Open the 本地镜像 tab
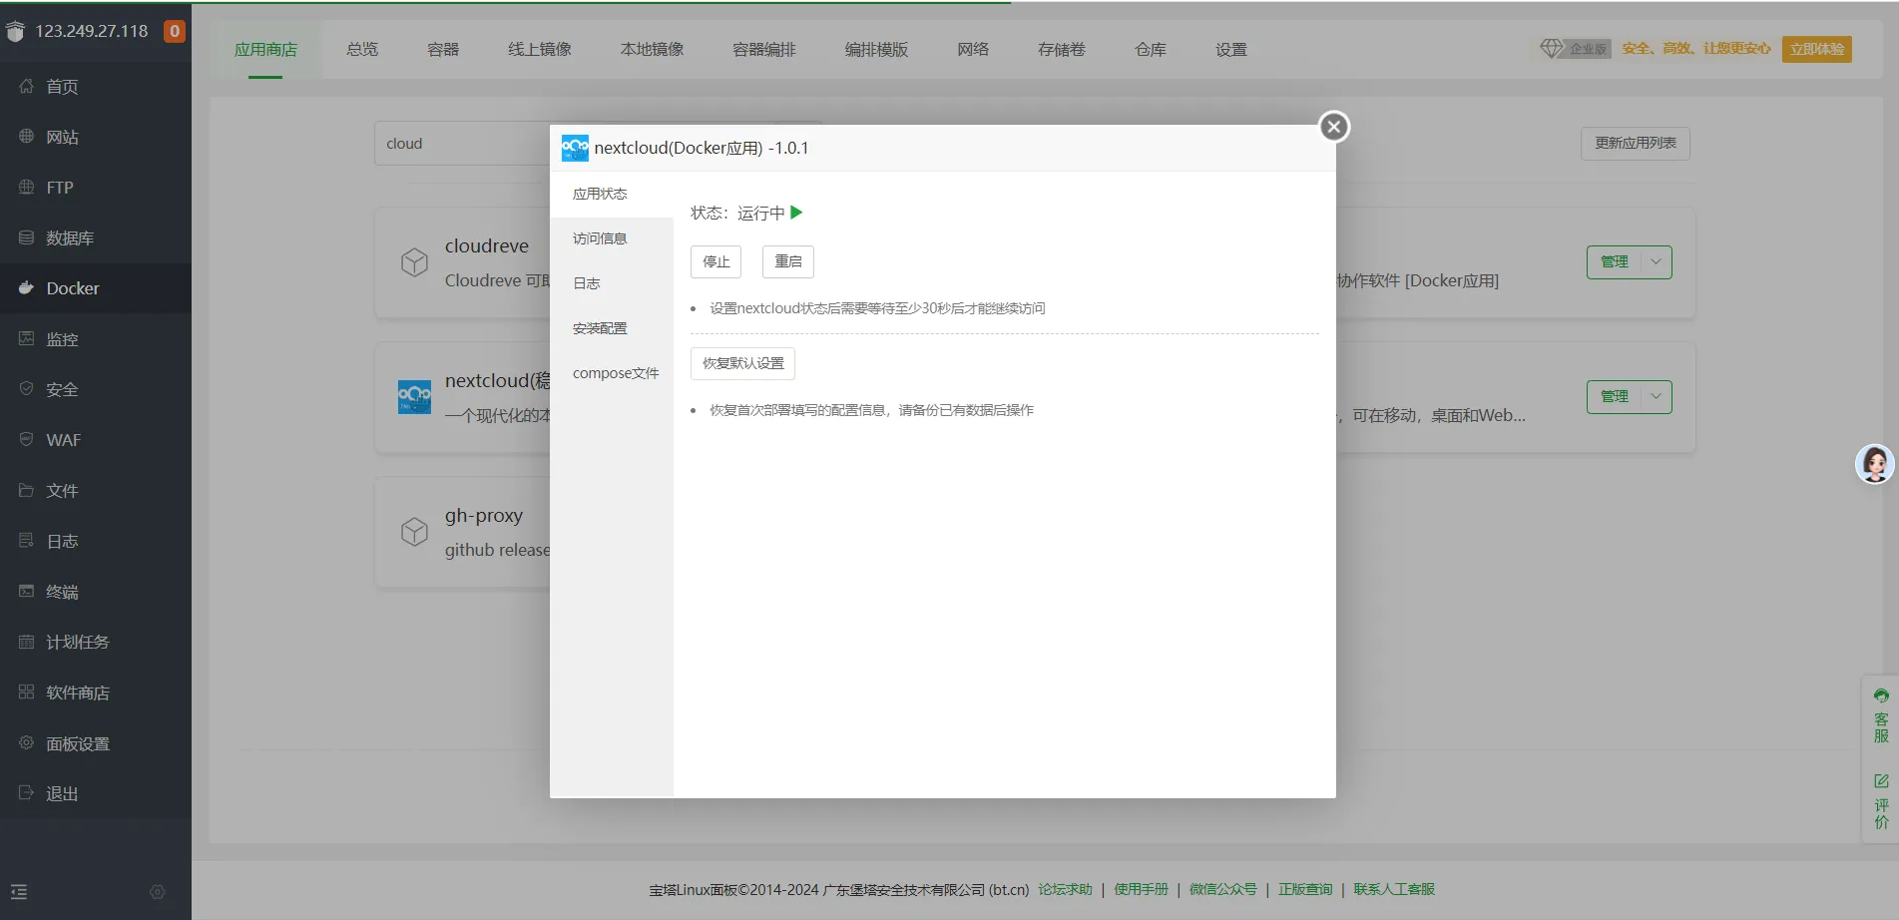Screen dimensions: 1899x920 tap(653, 49)
